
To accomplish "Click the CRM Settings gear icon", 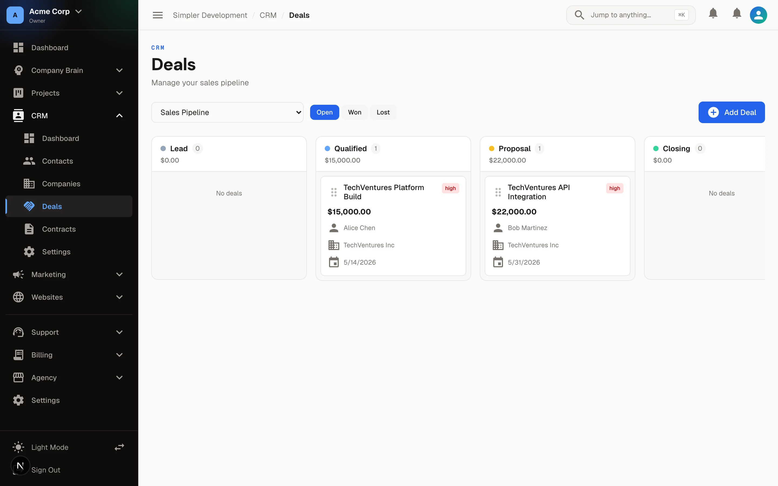I will 29,252.
